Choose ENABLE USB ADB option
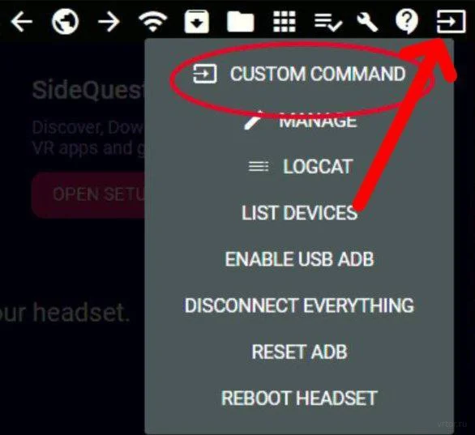 click(299, 259)
